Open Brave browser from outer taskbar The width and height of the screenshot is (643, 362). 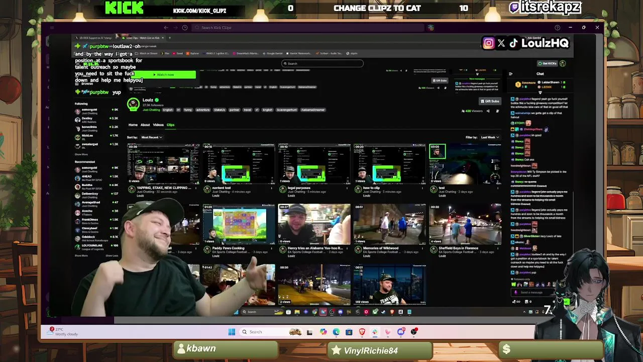point(362,332)
